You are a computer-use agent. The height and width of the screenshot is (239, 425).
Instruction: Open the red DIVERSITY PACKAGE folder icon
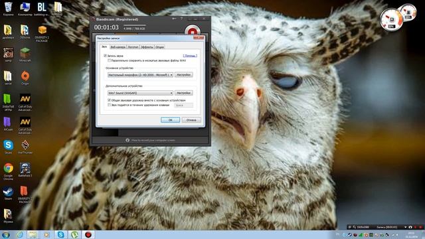[25, 195]
